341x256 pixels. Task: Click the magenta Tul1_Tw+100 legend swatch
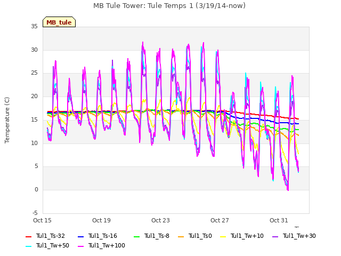[80, 246]
